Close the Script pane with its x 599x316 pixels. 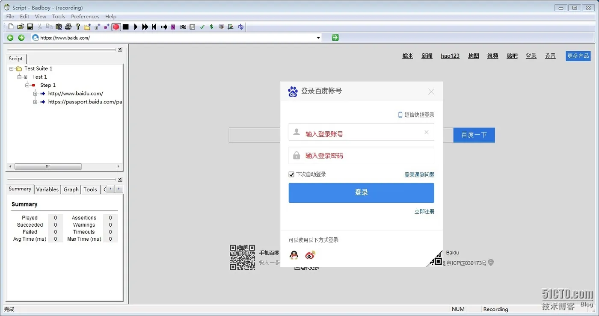click(x=120, y=50)
